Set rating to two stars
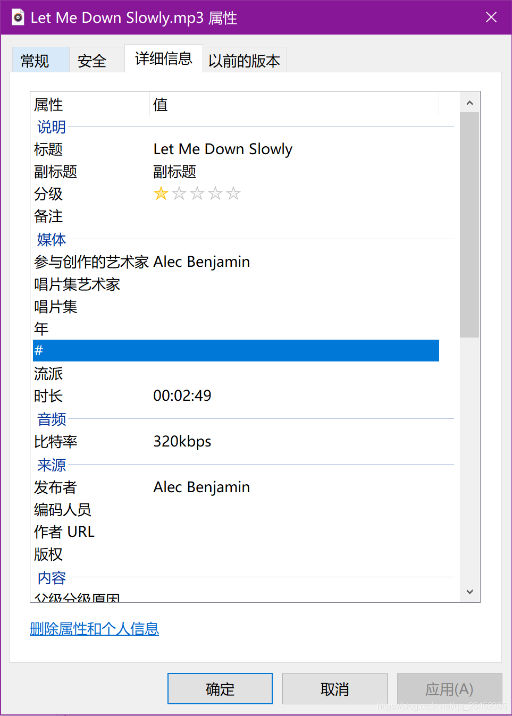This screenshot has height=716, width=512. pyautogui.click(x=179, y=193)
